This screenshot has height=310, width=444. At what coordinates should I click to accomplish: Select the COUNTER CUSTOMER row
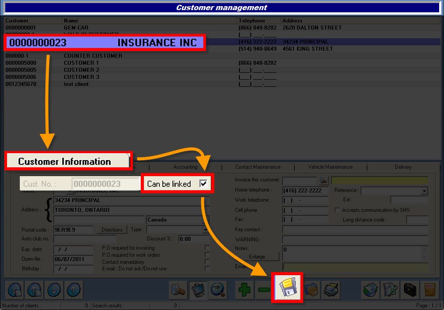point(222,56)
